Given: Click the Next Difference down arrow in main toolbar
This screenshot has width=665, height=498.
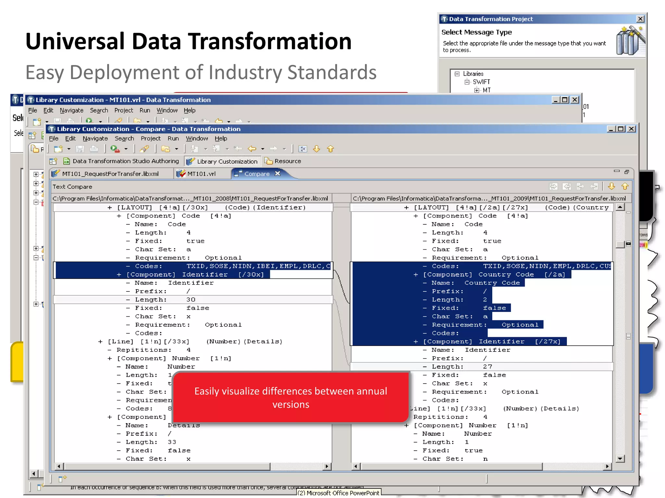Looking at the screenshot, I should tap(317, 149).
